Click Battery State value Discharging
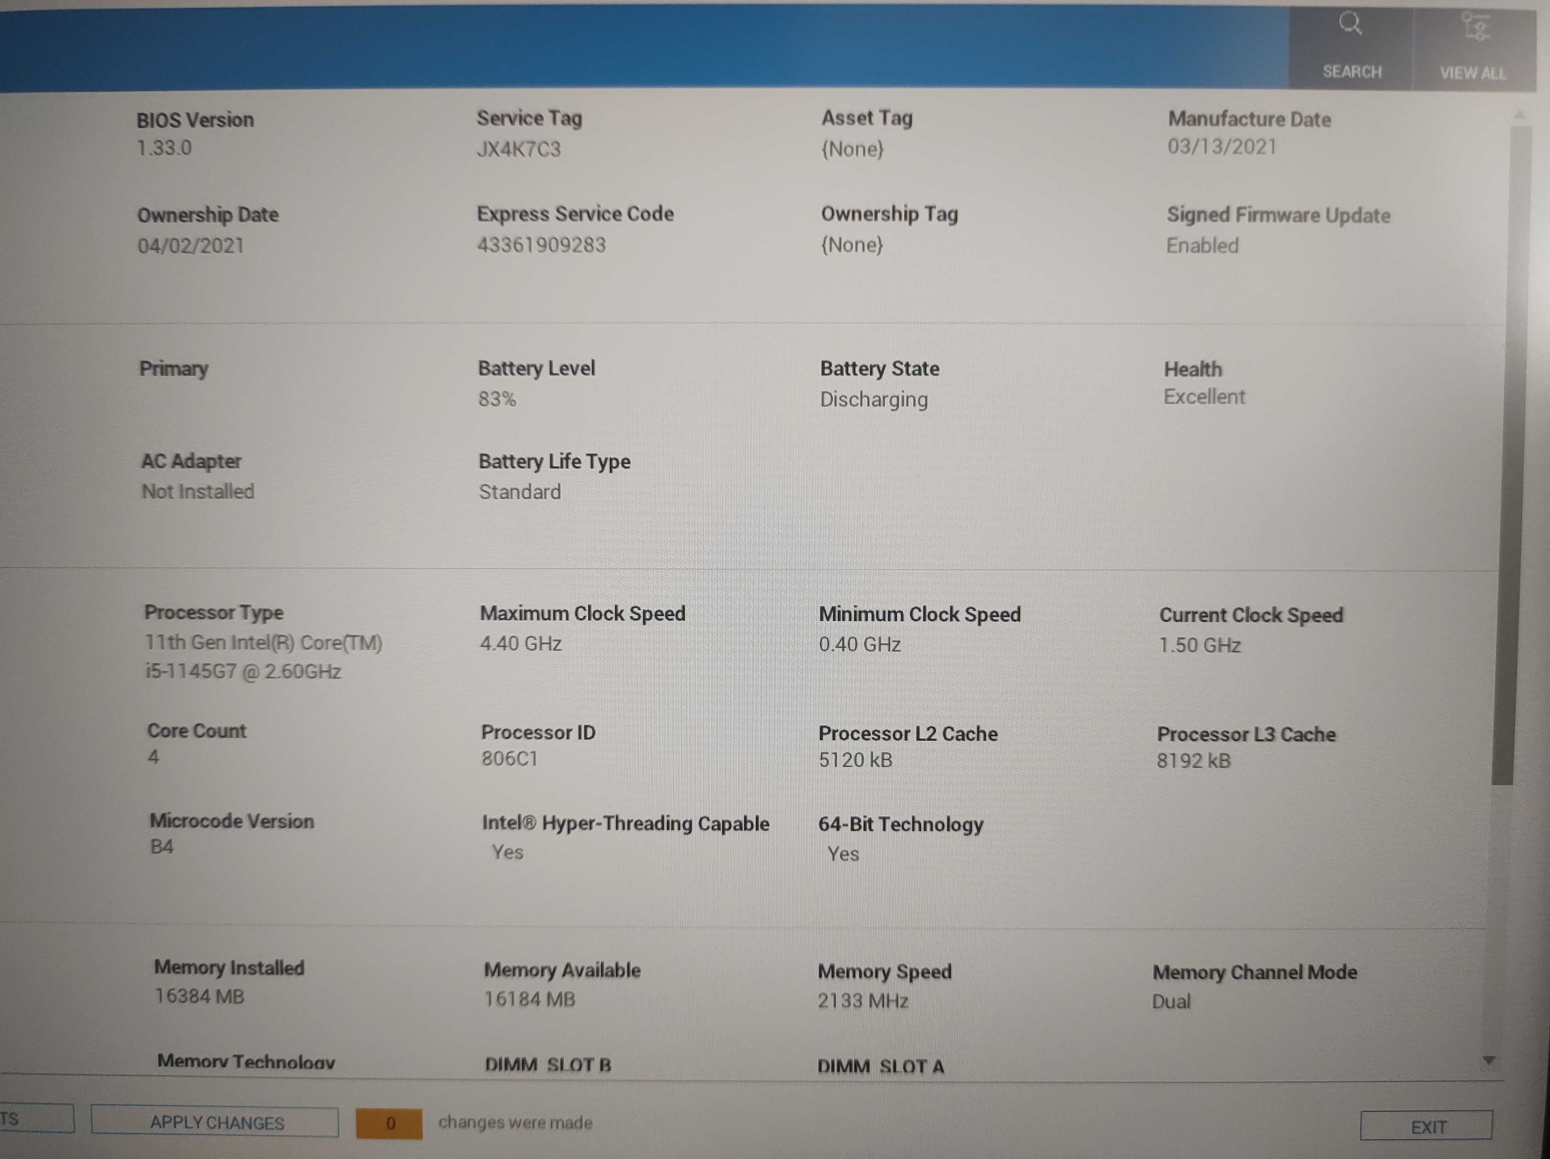Screen dimensions: 1550x1159 (x=874, y=399)
